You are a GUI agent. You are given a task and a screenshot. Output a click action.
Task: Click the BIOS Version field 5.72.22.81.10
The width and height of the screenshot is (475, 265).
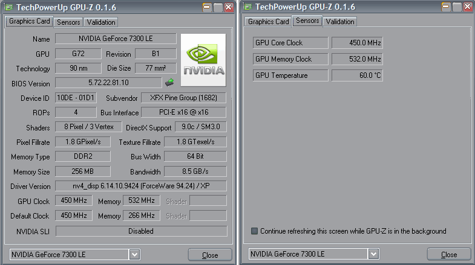click(x=108, y=83)
